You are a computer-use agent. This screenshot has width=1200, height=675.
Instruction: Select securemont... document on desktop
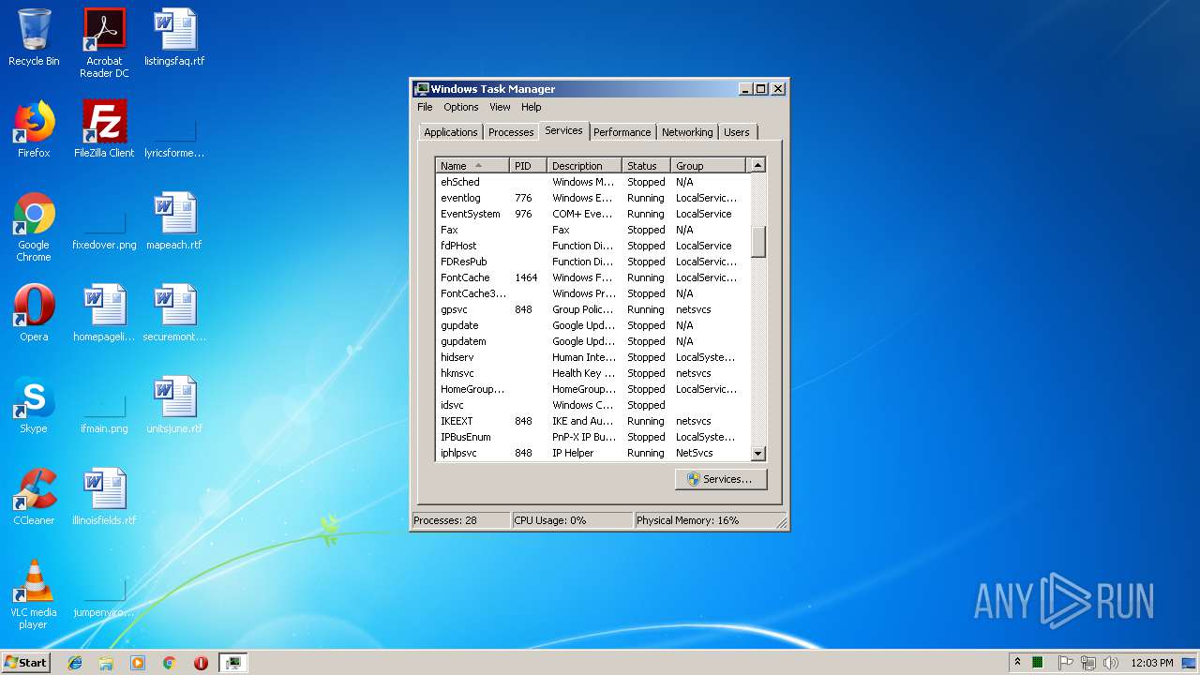(x=174, y=314)
